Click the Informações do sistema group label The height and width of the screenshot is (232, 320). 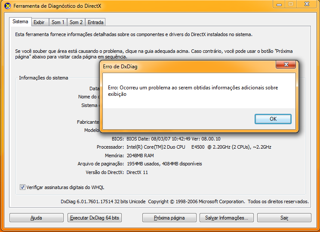[43, 78]
